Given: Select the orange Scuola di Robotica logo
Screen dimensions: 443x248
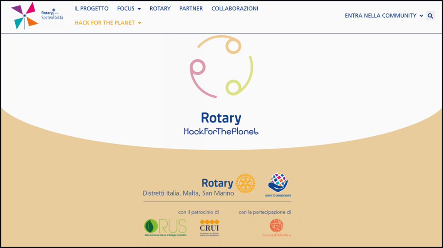Looking at the screenshot, I should [276, 228].
